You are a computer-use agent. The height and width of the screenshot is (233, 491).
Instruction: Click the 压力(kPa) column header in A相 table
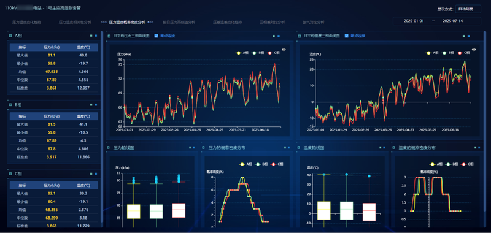click(x=52, y=47)
